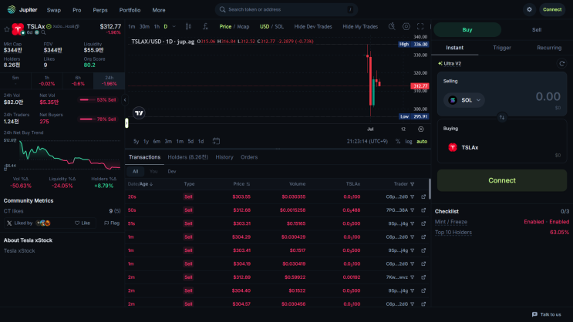Click the chart alert clock icon
Viewport: 573px width, 322px height.
tap(391, 26)
